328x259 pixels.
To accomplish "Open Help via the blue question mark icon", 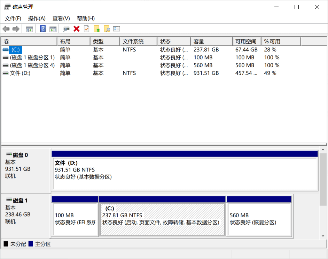I will coord(43,29).
